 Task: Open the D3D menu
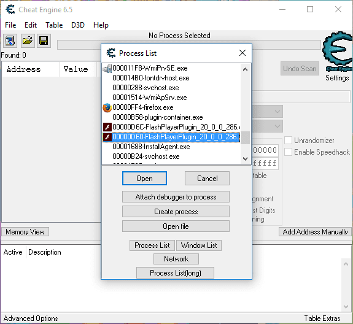pyautogui.click(x=78, y=25)
